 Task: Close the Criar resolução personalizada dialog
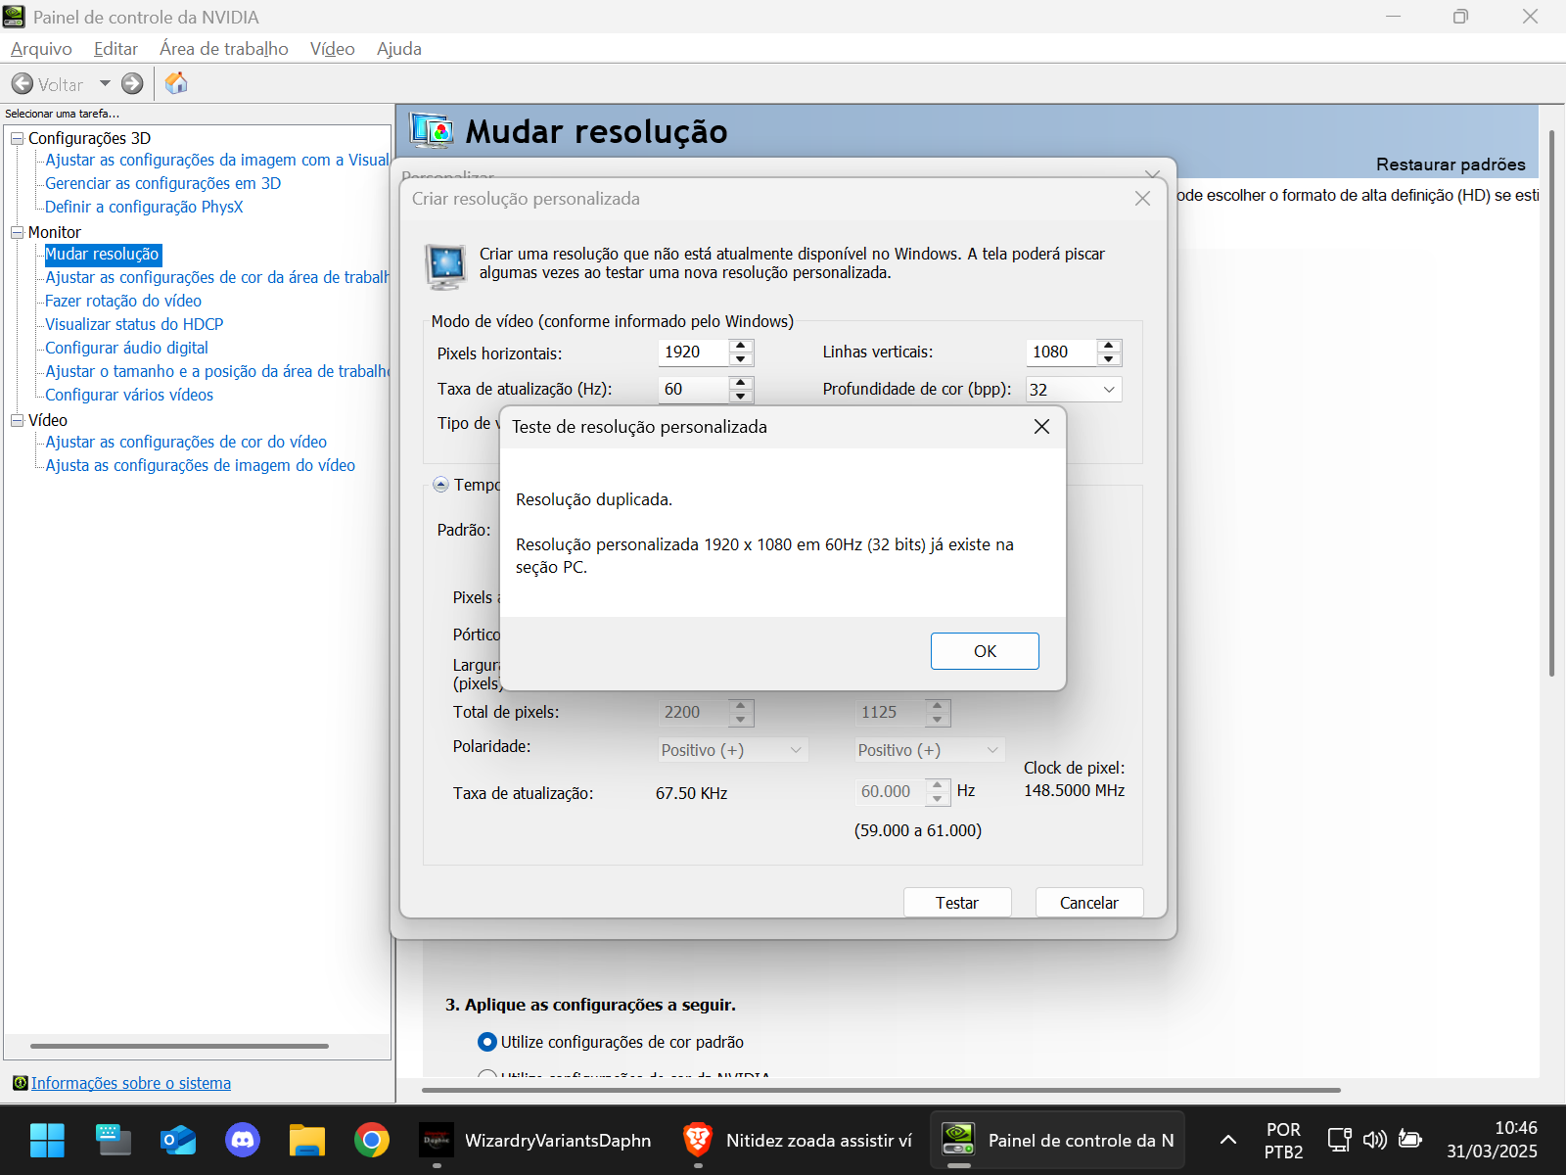pyautogui.click(x=1142, y=199)
